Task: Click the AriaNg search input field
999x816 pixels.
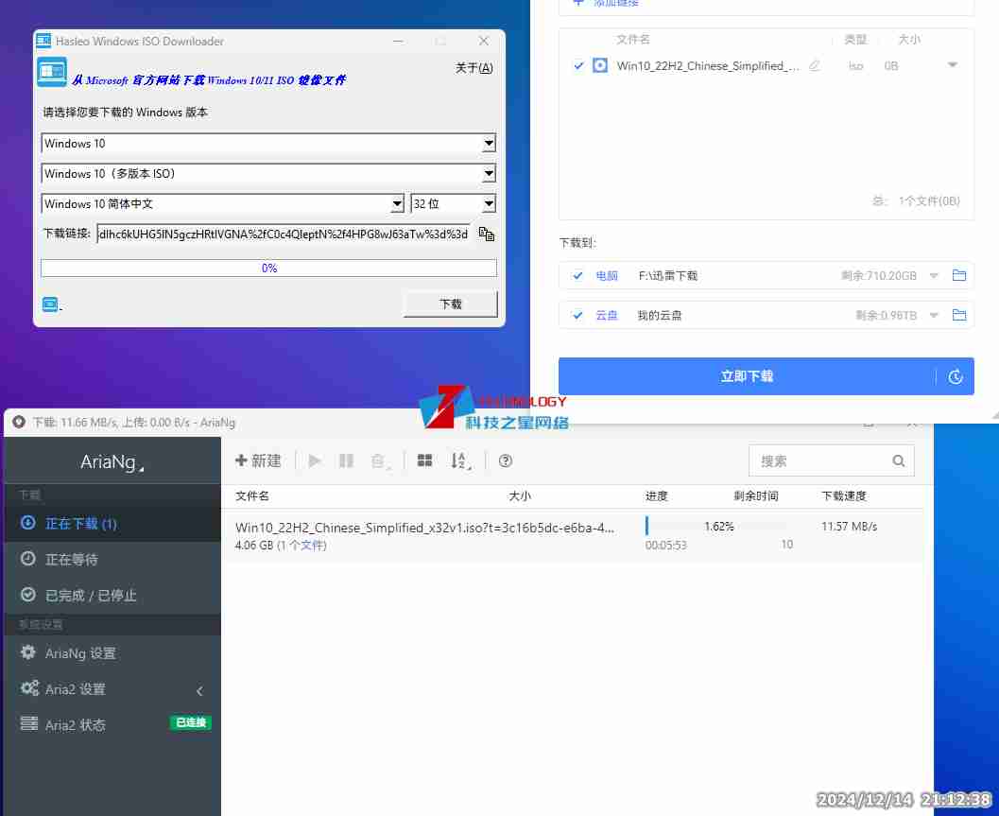Action: 822,460
